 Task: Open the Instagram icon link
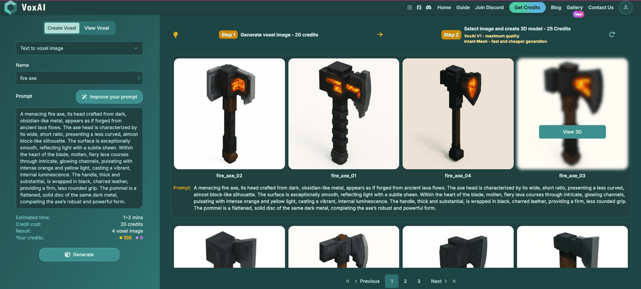coord(410,7)
